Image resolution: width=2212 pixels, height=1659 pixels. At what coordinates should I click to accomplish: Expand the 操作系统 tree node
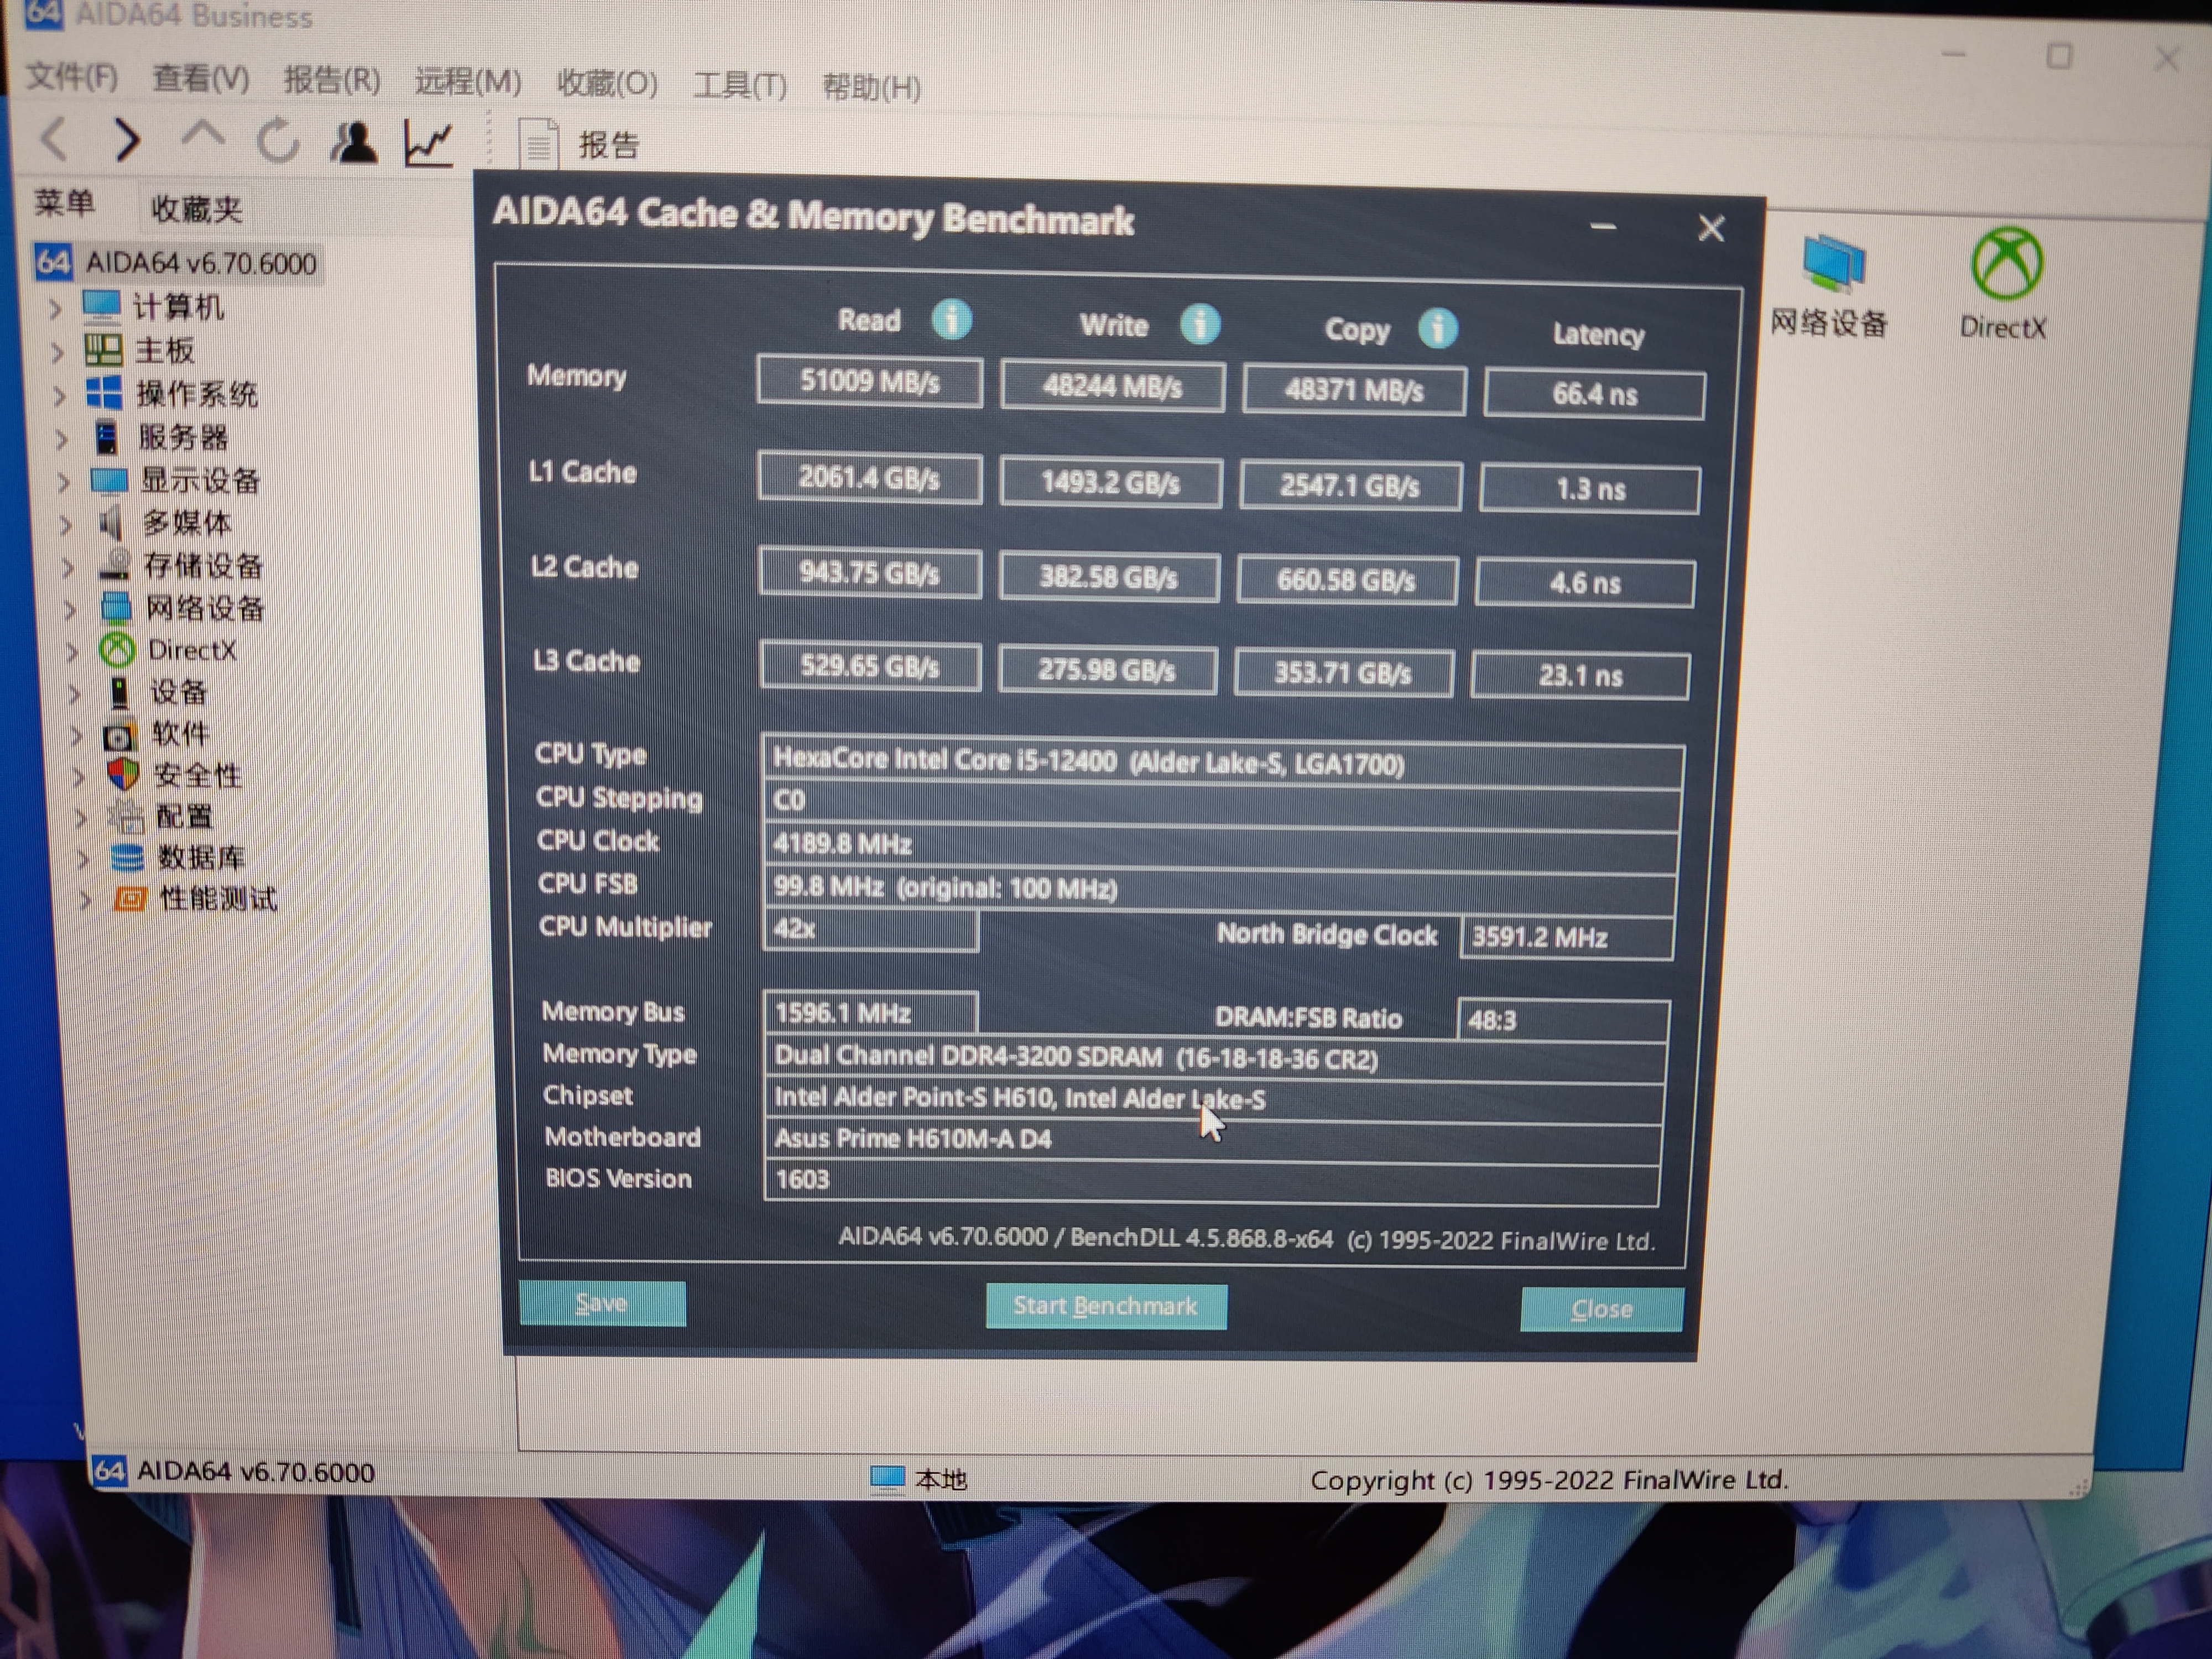(x=60, y=396)
